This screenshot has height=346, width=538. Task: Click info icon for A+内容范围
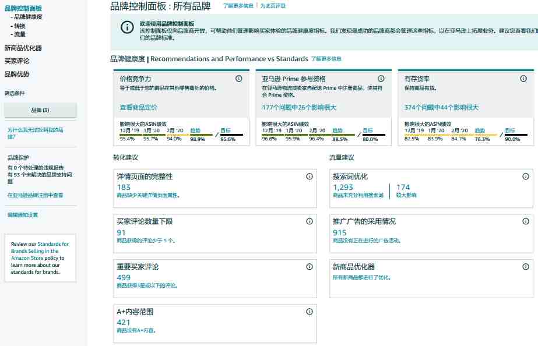pos(310,312)
